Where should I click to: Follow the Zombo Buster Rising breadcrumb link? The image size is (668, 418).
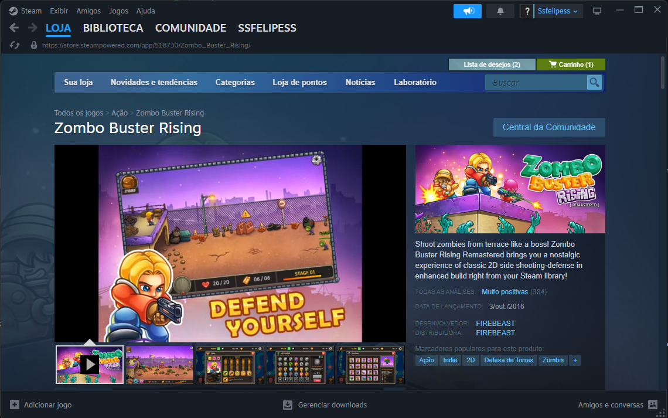coord(169,113)
